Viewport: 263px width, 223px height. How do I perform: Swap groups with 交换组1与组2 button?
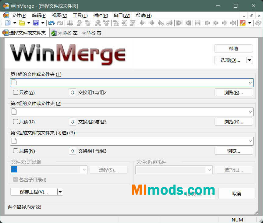(x=73, y=92)
